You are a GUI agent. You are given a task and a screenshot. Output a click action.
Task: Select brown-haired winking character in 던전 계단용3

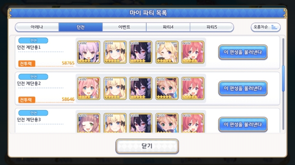[x=88, y=123]
